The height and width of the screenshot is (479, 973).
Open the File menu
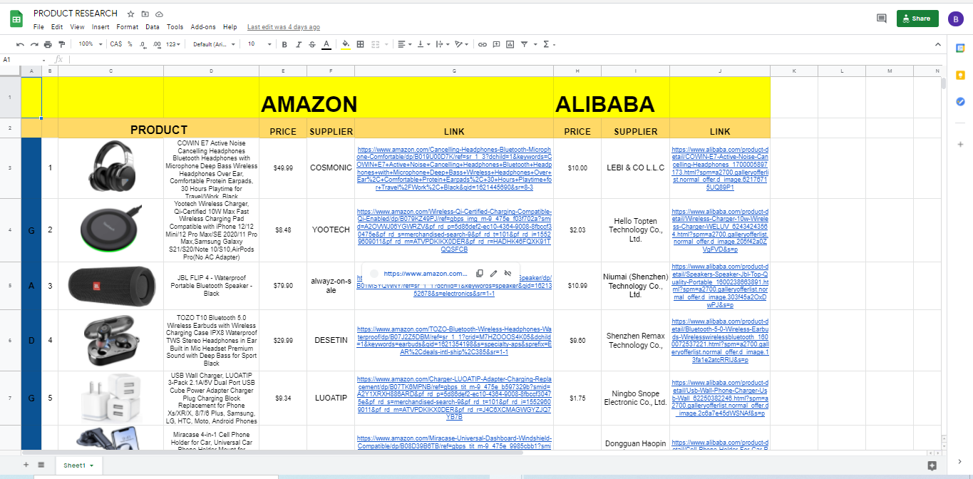tap(38, 27)
